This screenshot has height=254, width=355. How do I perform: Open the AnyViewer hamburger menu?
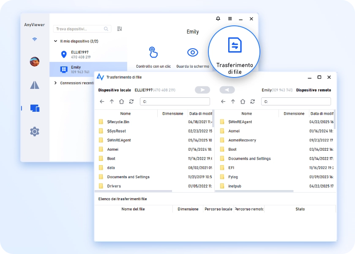coord(230,19)
